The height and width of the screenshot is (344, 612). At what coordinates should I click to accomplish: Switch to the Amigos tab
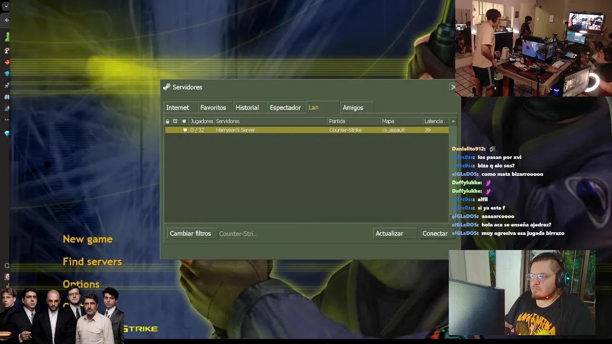click(356, 107)
